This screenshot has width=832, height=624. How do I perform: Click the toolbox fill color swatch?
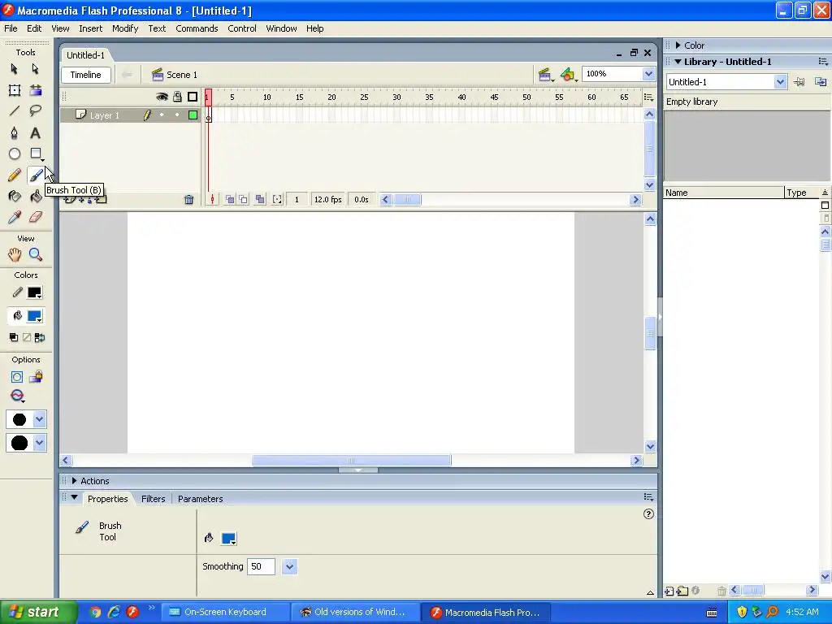(x=34, y=316)
